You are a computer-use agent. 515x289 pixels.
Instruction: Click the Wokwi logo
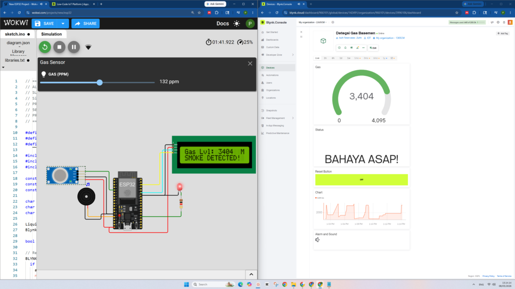click(x=16, y=23)
